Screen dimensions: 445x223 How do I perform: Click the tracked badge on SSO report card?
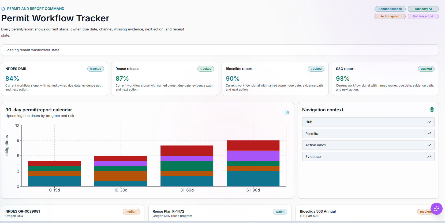(x=426, y=69)
